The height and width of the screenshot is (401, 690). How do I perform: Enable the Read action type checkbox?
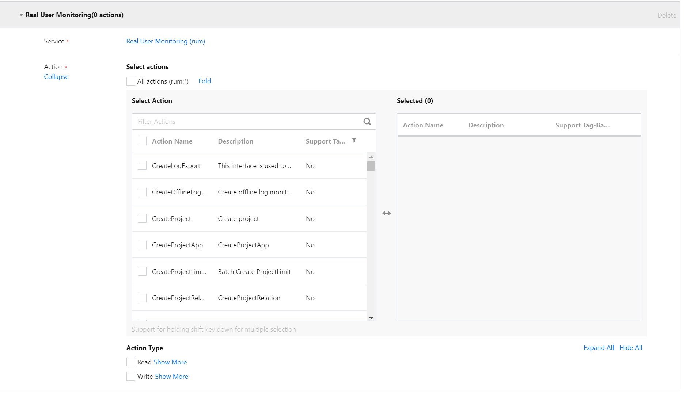pyautogui.click(x=131, y=362)
